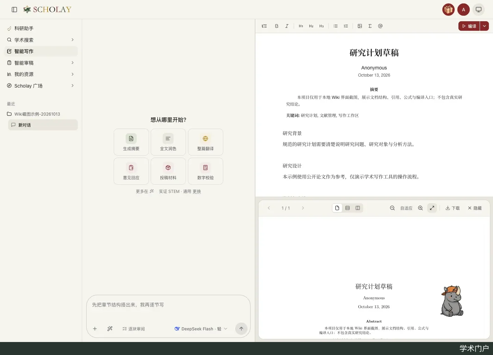Viewport: 493px width, 355px height.
Task: Send the message with arrow button
Action: (x=241, y=329)
